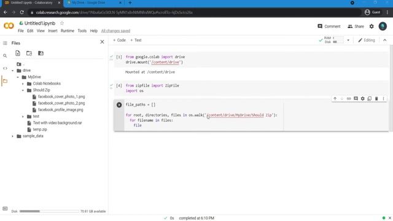The image size is (393, 221).
Task: Open the table of contents sidebar icon
Action: (5, 43)
